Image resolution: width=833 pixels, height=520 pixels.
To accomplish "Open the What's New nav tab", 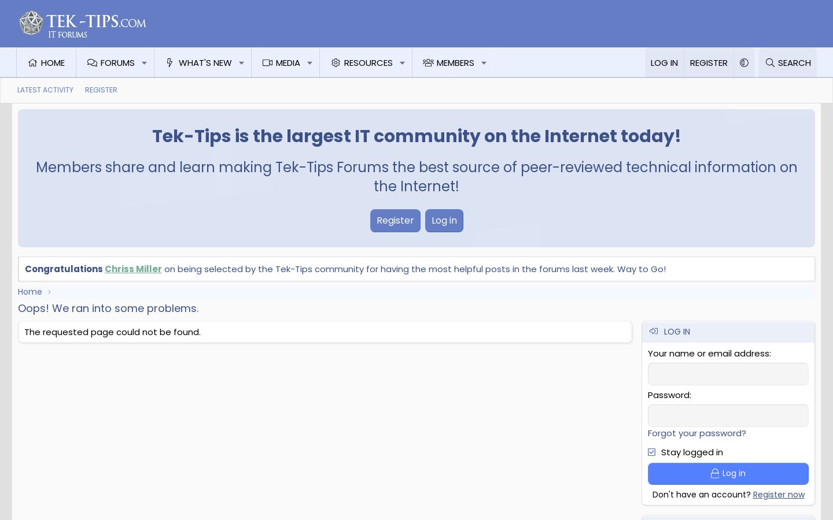I will click(198, 63).
